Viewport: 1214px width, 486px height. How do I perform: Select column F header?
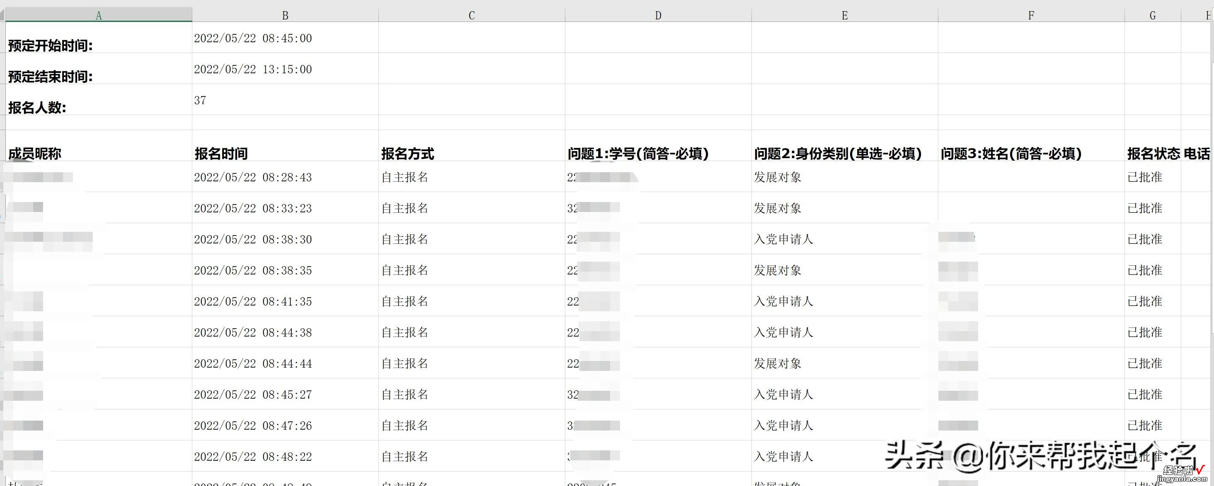pyautogui.click(x=1031, y=15)
